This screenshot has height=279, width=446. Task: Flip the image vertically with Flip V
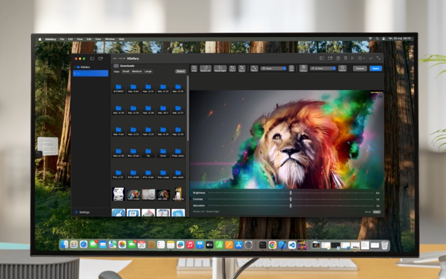tap(232, 68)
